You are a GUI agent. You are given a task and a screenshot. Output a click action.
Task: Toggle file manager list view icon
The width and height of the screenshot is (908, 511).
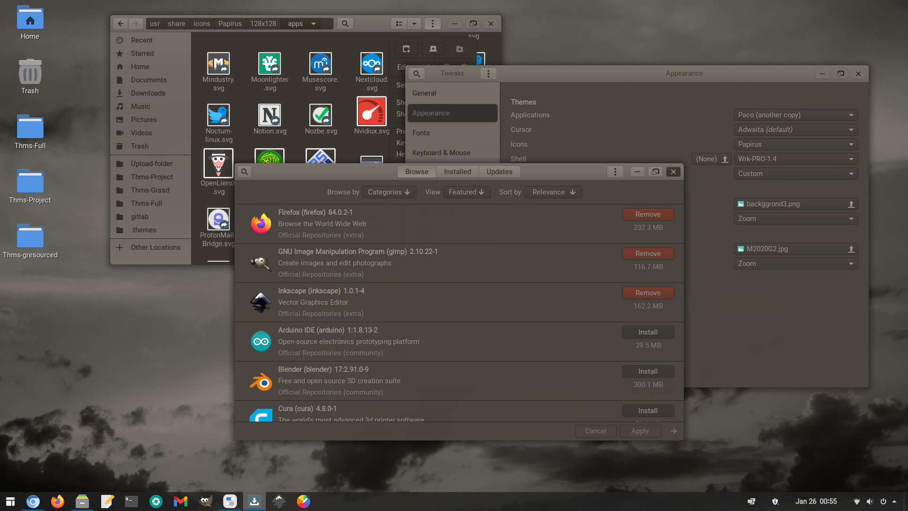399,24
